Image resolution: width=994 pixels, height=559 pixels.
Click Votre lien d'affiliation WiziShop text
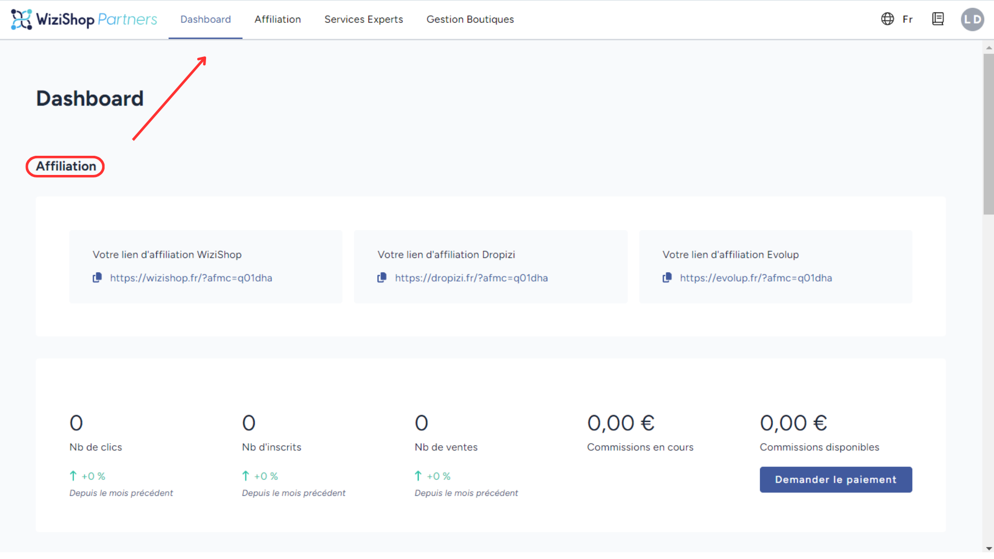coord(167,255)
